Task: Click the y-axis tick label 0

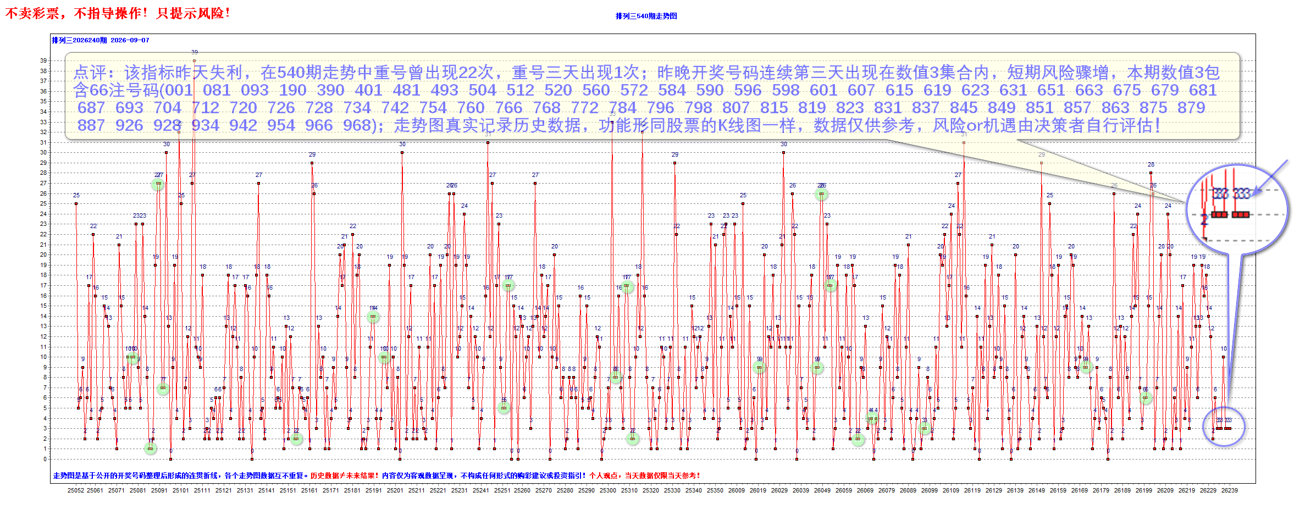Action: tap(46, 459)
